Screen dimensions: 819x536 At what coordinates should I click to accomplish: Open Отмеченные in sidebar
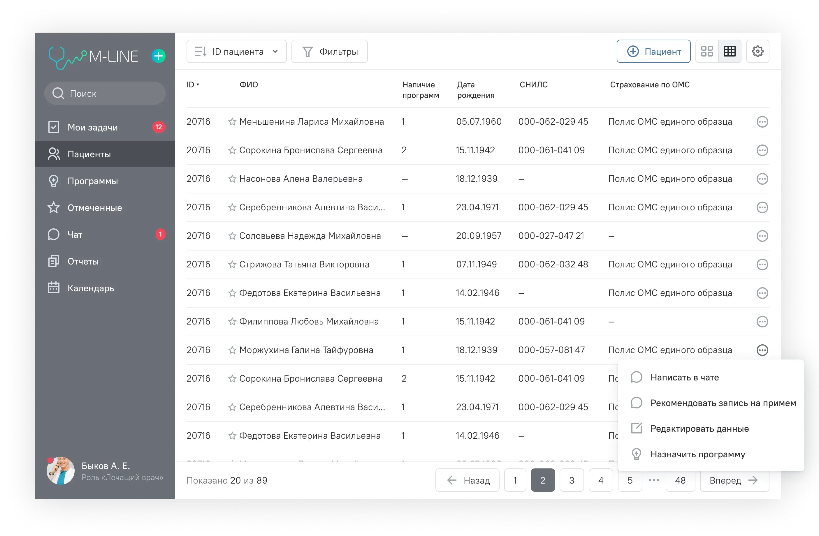coord(105,208)
